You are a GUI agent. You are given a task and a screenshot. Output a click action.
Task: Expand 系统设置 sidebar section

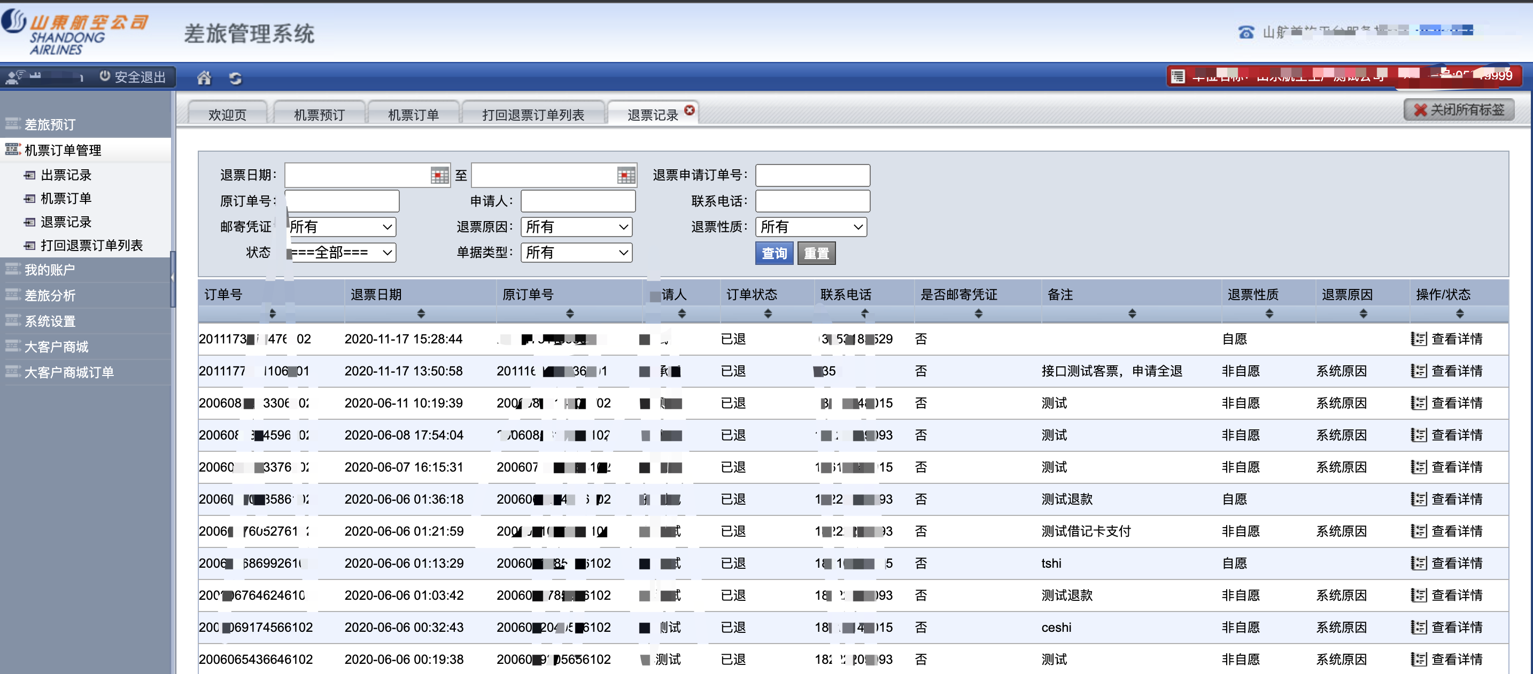click(x=85, y=321)
